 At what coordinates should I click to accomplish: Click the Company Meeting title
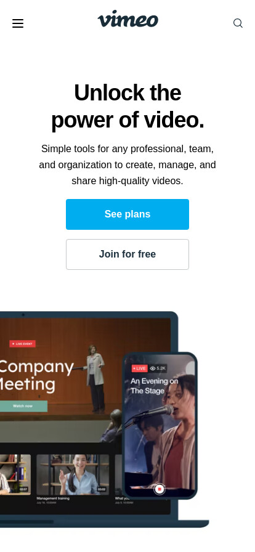click(x=36, y=376)
